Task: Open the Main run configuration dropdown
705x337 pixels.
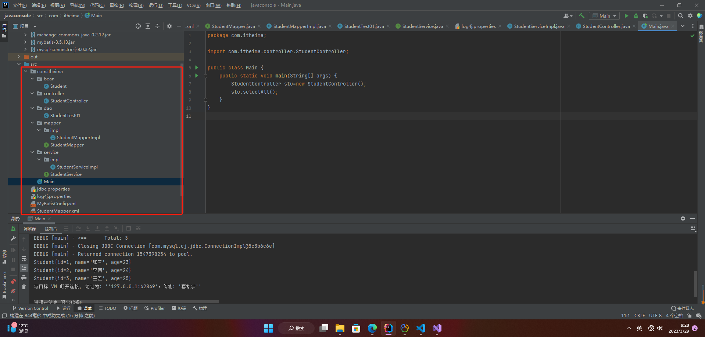Action: 604,16
